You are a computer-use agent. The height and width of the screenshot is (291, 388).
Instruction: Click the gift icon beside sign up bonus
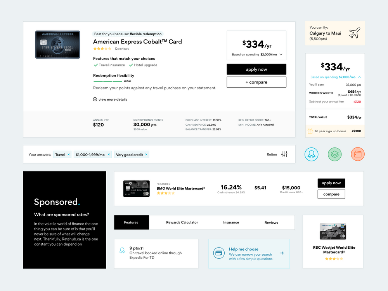(x=310, y=131)
